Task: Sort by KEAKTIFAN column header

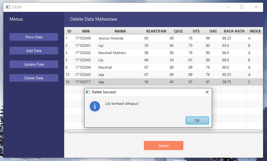Action: (x=156, y=31)
